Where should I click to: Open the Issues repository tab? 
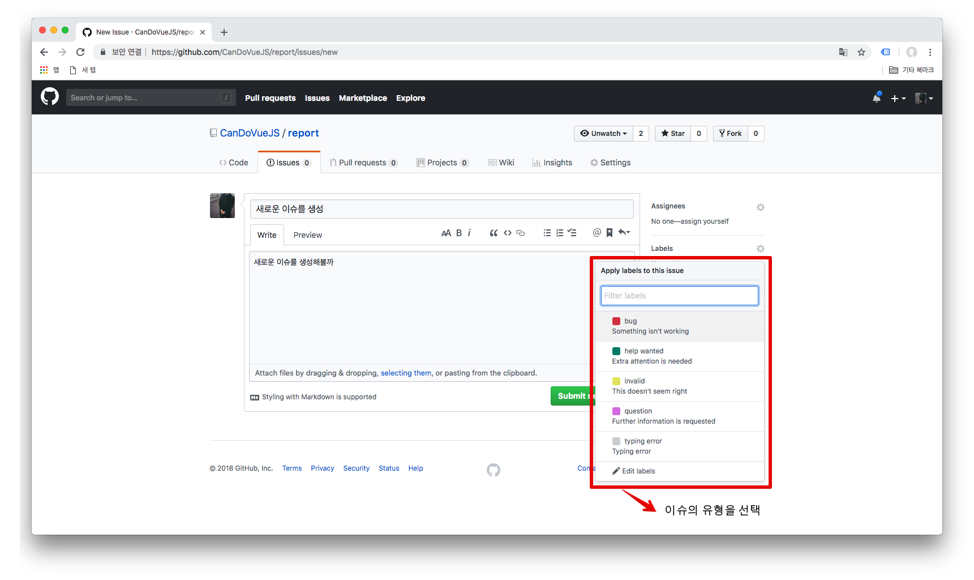point(289,163)
